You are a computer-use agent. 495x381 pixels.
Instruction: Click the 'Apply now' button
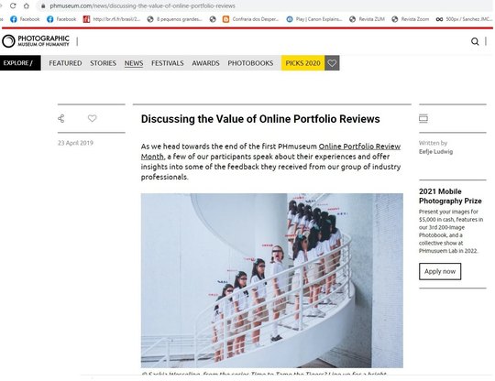tap(440, 271)
